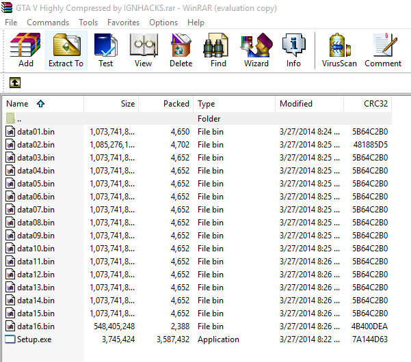Click the CRC32 value 481885D5

click(x=371, y=145)
